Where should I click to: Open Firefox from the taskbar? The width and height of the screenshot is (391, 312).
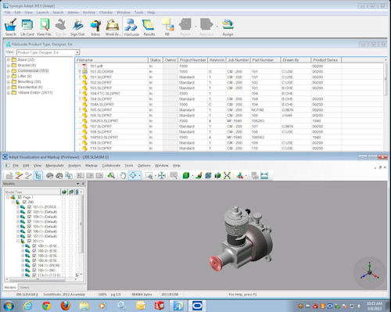pyautogui.click(x=65, y=306)
